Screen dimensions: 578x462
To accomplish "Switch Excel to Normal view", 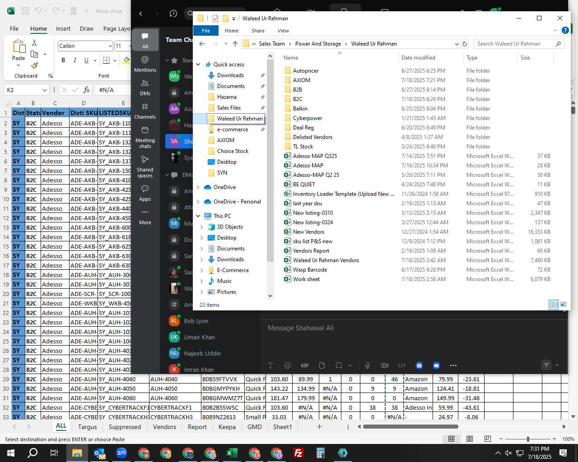I will click(x=451, y=439).
